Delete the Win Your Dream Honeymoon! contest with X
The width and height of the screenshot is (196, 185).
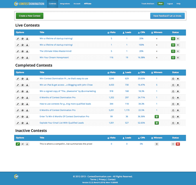tap(178, 58)
